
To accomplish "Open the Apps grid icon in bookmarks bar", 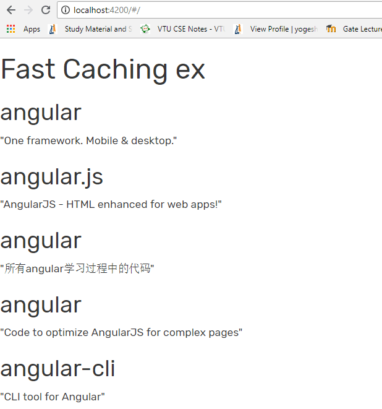I will [11, 28].
